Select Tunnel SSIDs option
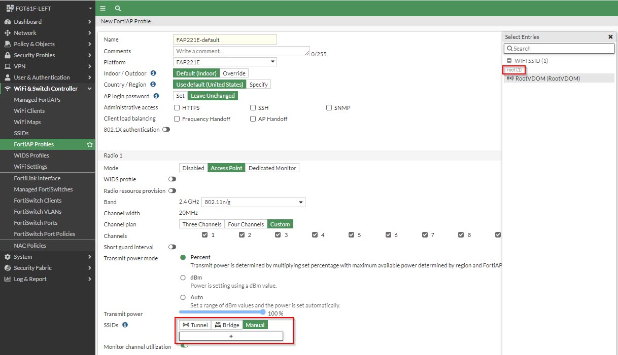Viewport: 618px width, 355px height. 195,325
